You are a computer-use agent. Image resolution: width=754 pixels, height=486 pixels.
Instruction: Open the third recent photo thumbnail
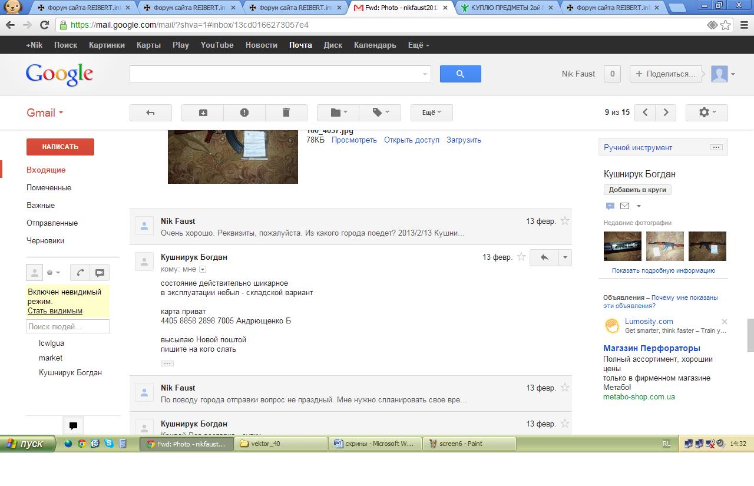(707, 246)
